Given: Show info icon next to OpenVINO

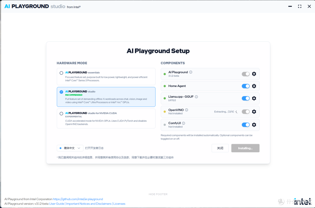Looking at the screenshot, I should [x=187, y=110].
